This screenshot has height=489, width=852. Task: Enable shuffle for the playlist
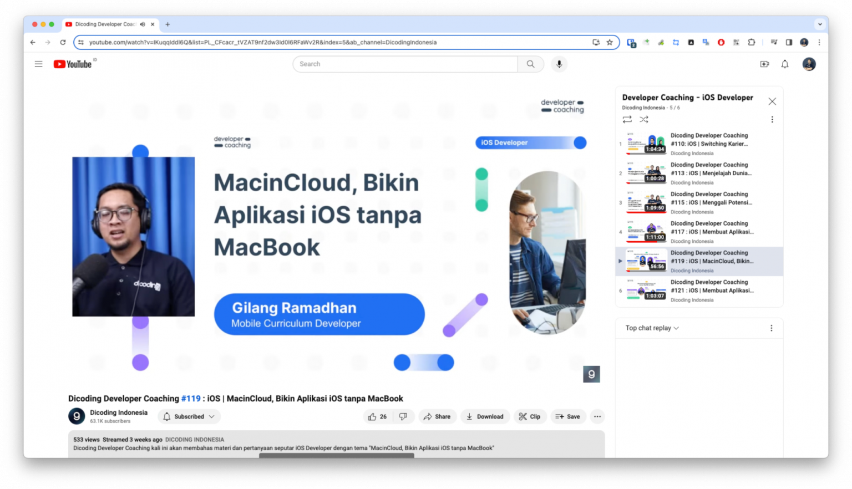coord(644,119)
